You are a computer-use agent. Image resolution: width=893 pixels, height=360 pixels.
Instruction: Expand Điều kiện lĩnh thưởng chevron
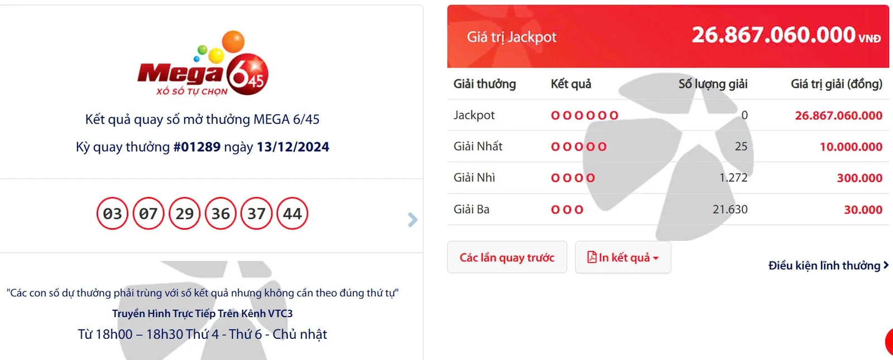point(886,265)
